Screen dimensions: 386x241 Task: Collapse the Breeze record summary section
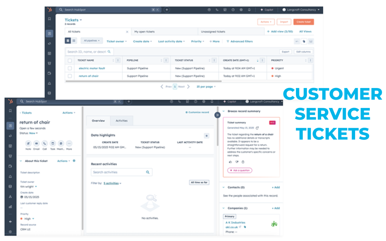[x=224, y=111]
